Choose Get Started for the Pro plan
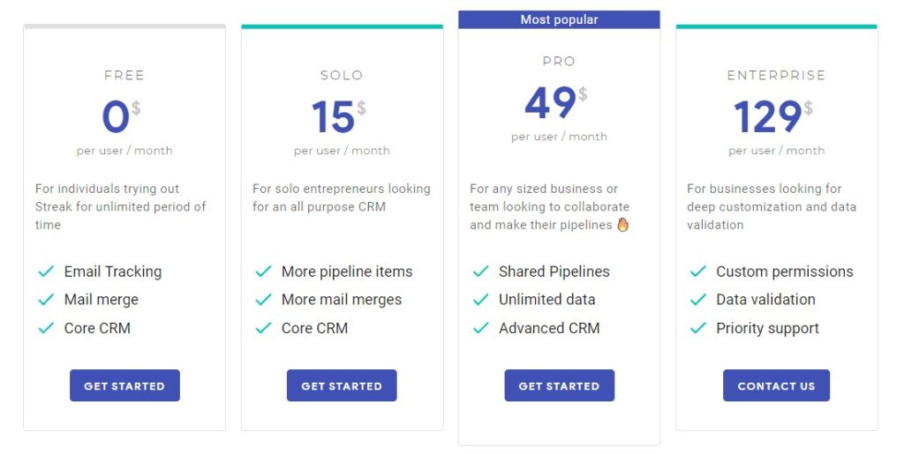Screen dimensions: 904x454 559,385
